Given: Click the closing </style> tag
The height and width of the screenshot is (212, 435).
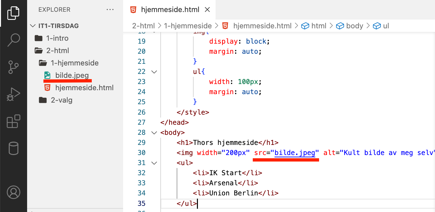Looking at the screenshot, I should 193,112.
